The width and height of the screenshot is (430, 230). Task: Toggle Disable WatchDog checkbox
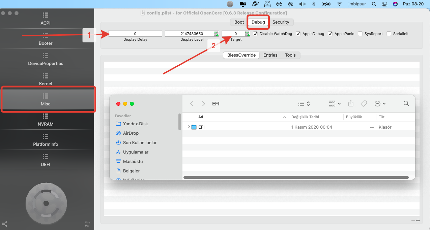(x=255, y=34)
